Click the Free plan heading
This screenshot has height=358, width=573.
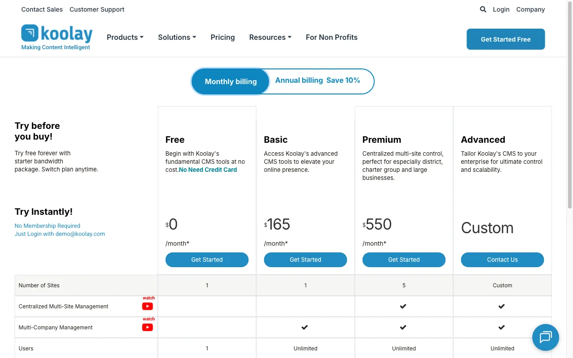(175, 140)
